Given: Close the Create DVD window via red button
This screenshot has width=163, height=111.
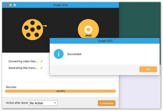Looking at the screenshot, I should (6, 5).
